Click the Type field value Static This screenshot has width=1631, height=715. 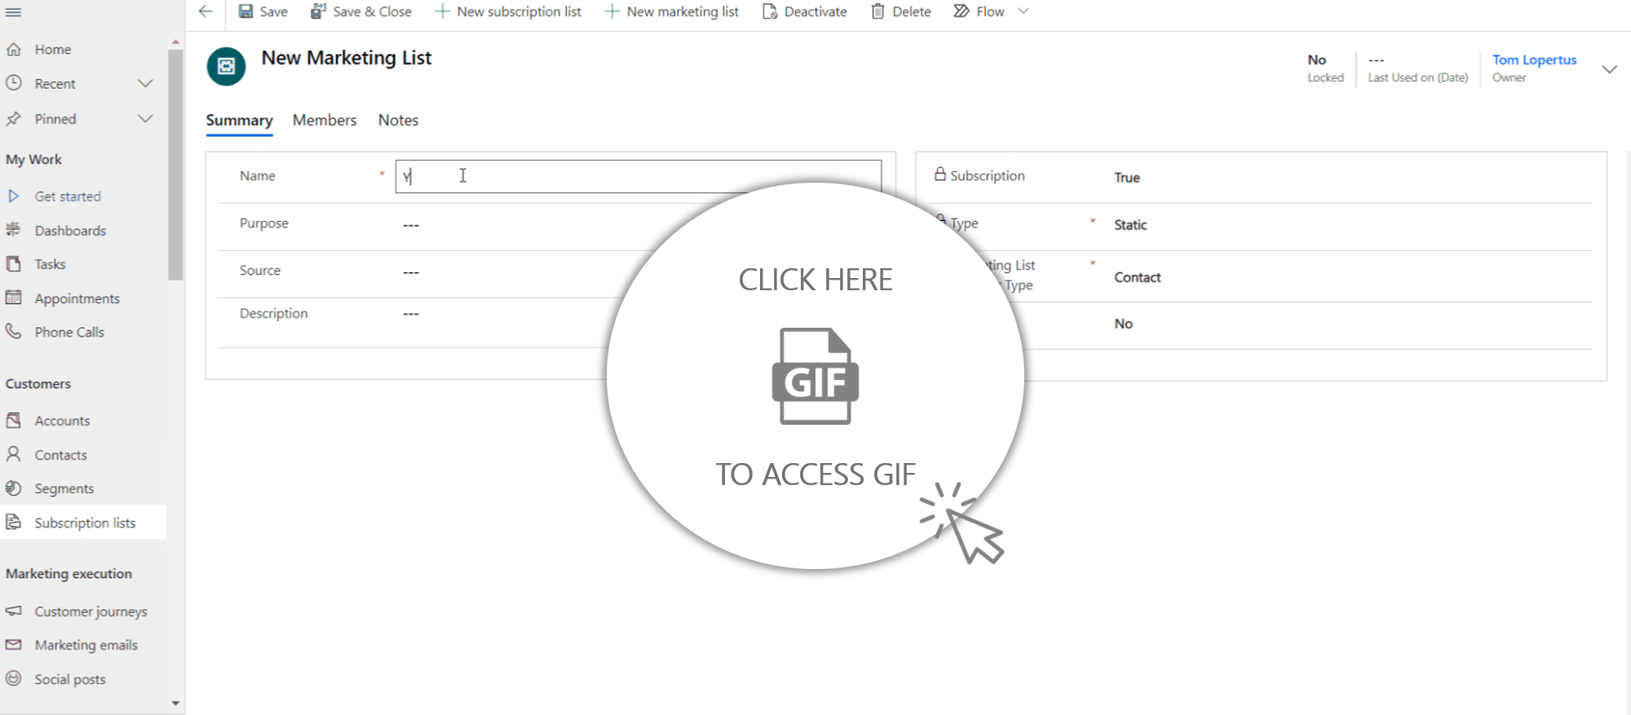click(1130, 225)
